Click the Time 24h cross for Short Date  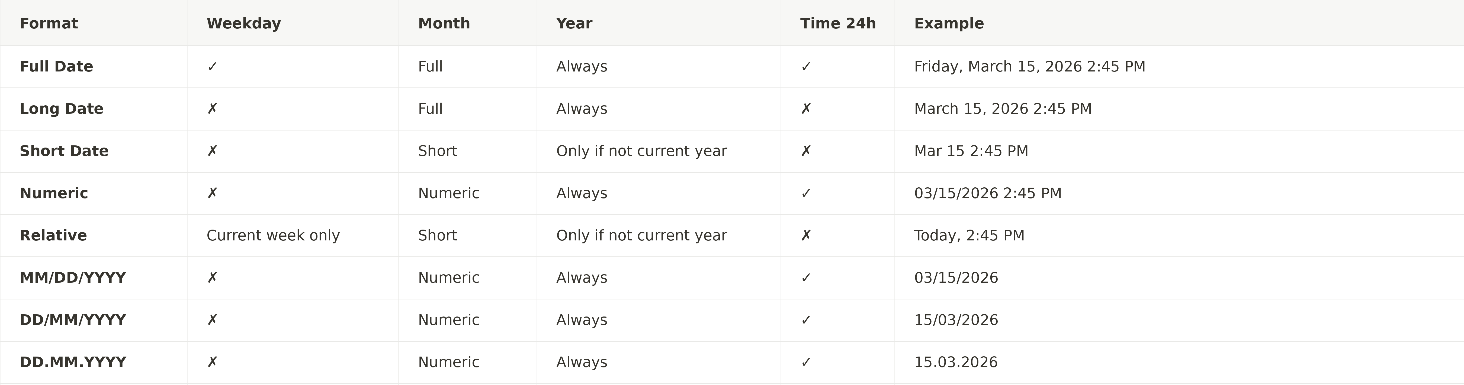click(806, 151)
